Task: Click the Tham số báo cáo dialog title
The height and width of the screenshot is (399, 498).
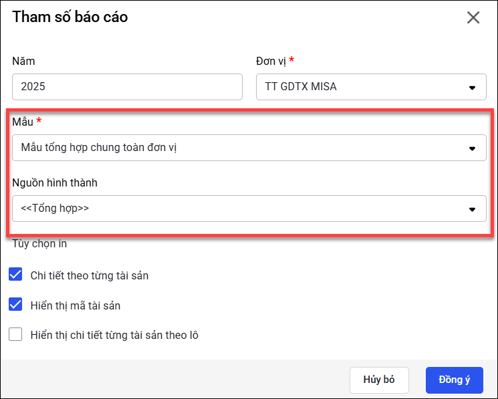Action: (70, 17)
